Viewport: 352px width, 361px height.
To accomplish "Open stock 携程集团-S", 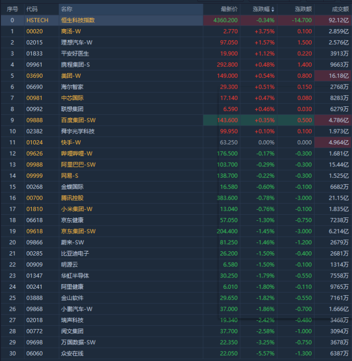I will click(x=75, y=65).
